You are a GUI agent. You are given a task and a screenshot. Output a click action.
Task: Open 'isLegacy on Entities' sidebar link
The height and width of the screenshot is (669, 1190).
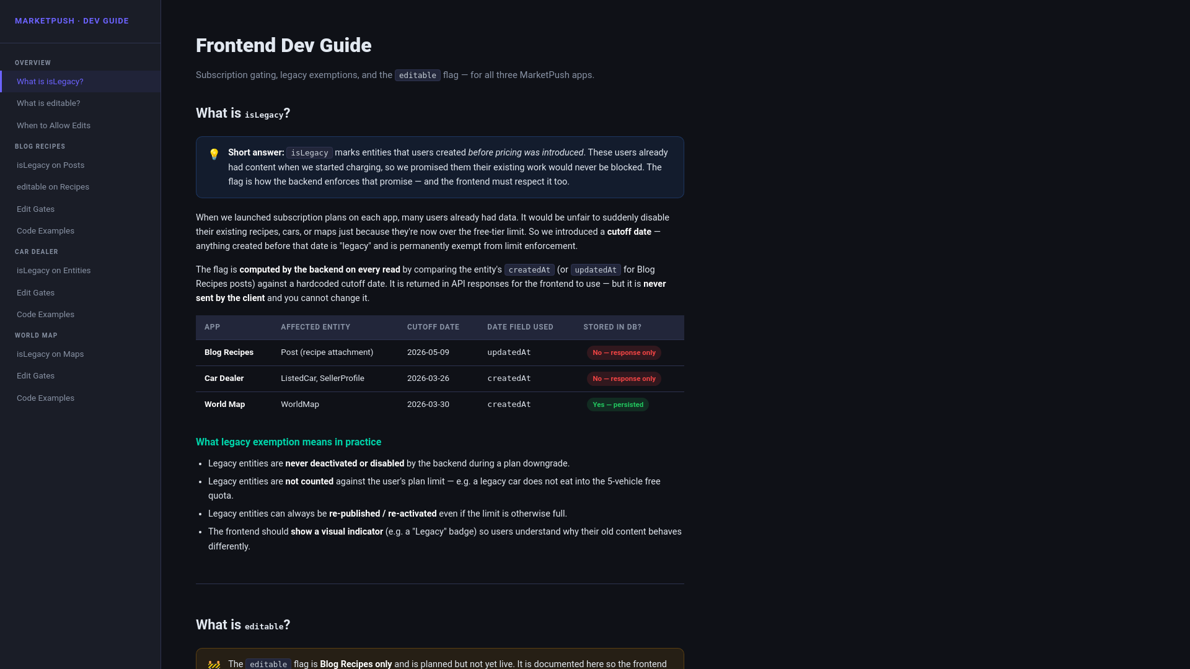tap(81, 271)
